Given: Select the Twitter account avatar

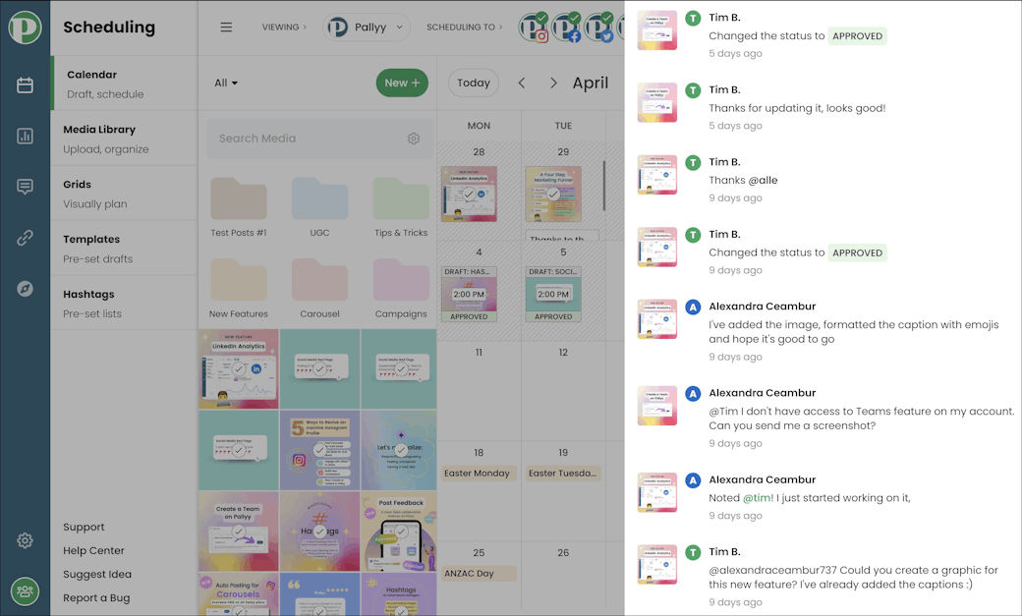Looking at the screenshot, I should click(x=599, y=28).
